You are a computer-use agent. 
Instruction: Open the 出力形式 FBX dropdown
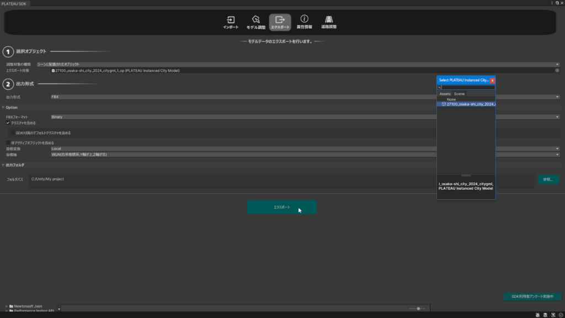tap(305, 97)
